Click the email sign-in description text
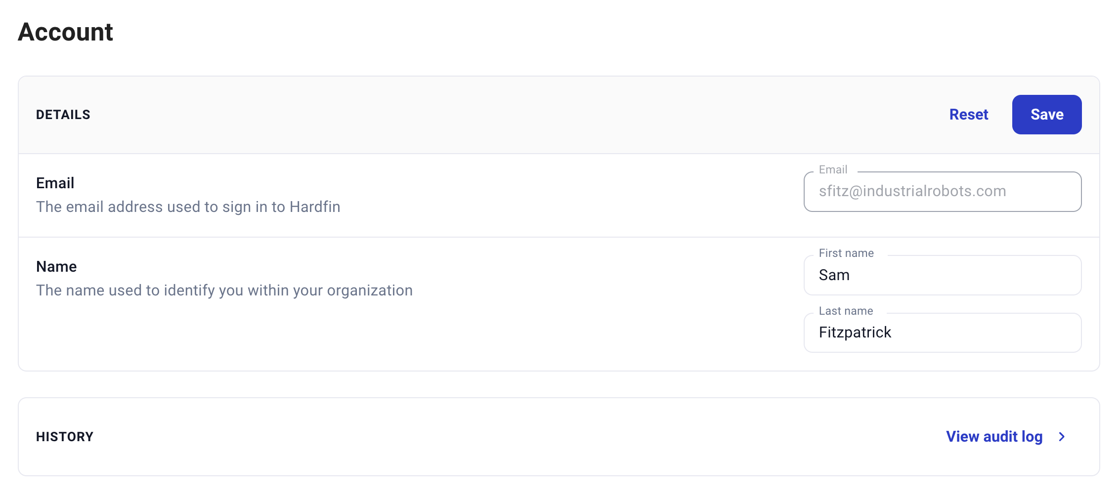 pos(188,207)
